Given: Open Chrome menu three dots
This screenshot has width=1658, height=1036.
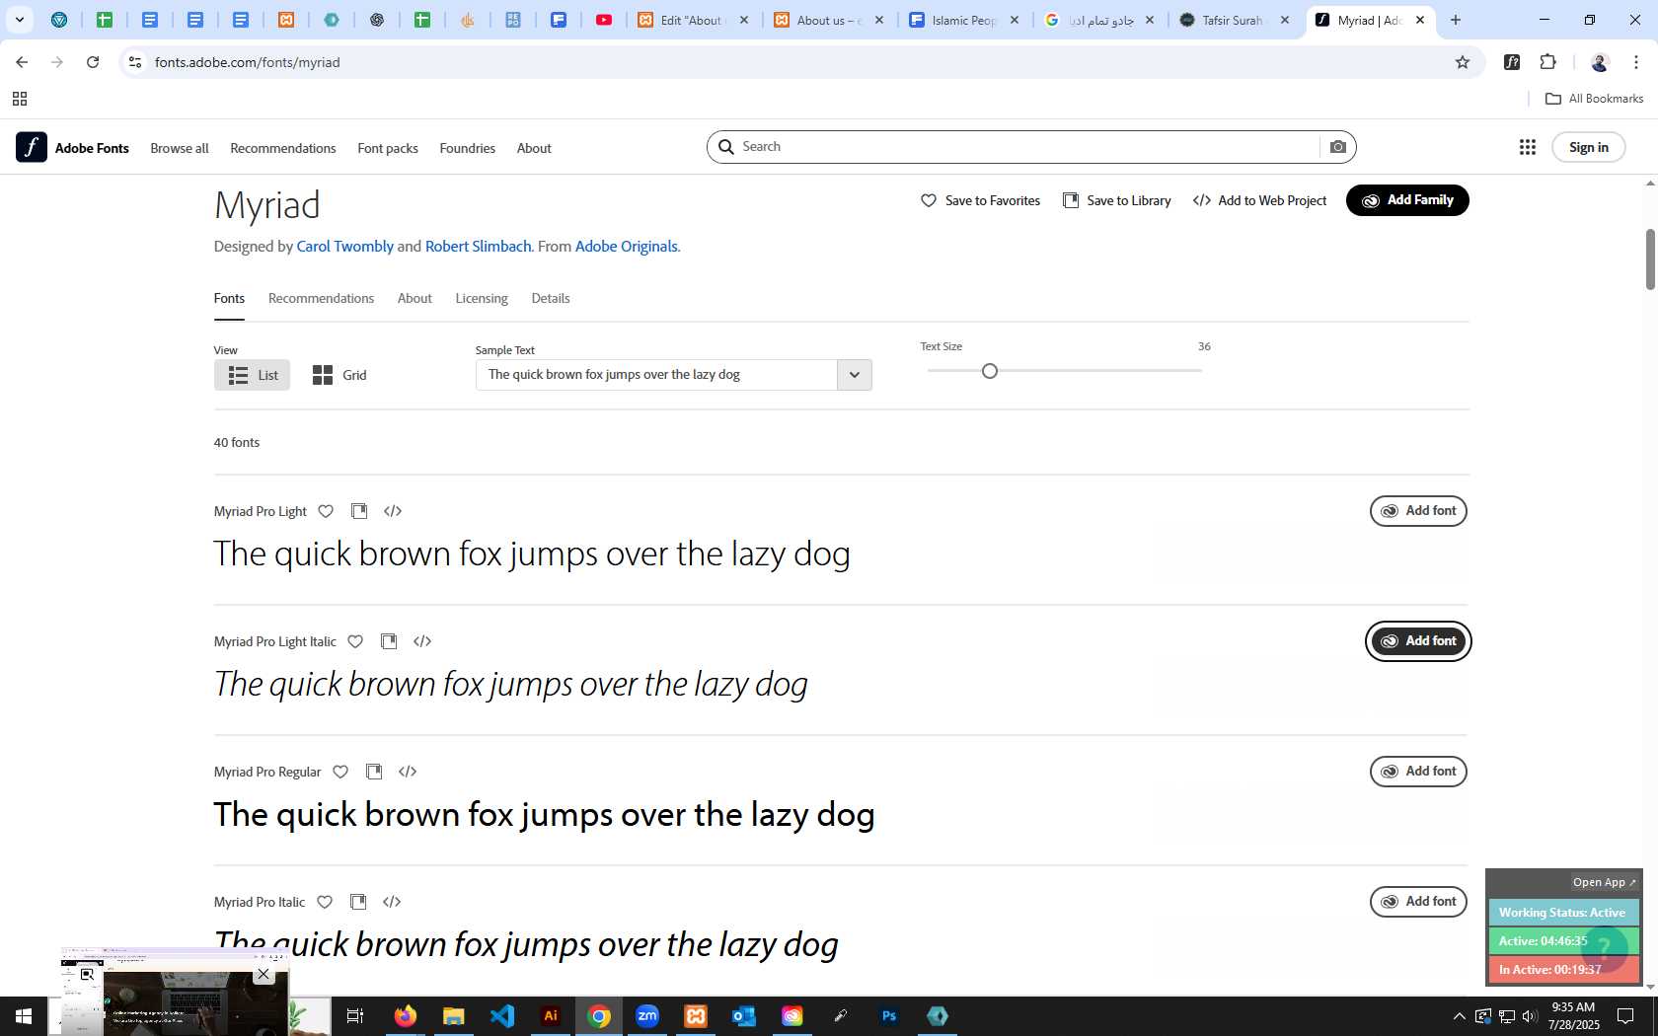Looking at the screenshot, I should click(x=1636, y=62).
